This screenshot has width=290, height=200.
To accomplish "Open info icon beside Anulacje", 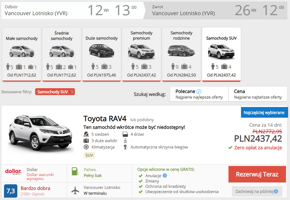I will click(x=165, y=175).
